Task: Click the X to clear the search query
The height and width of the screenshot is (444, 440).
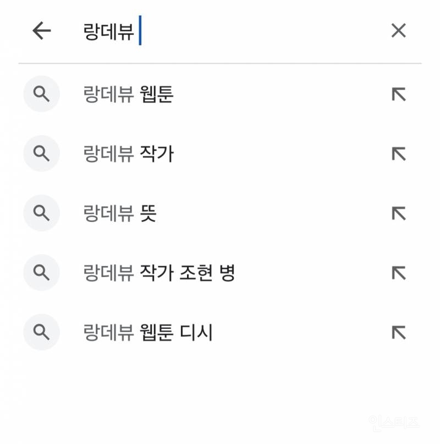Action: tap(398, 31)
